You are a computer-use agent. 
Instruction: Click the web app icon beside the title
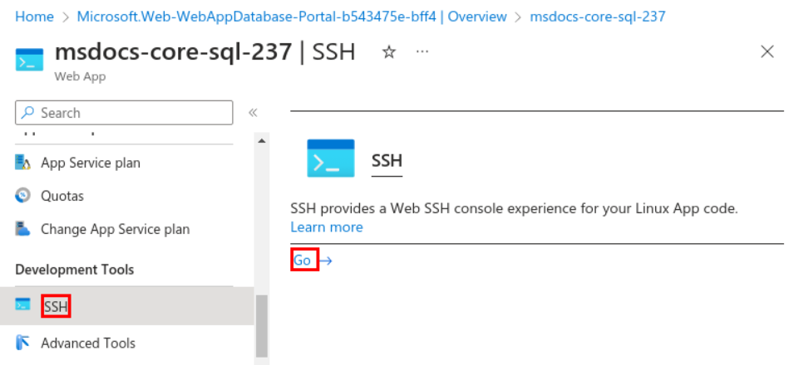tap(29, 60)
